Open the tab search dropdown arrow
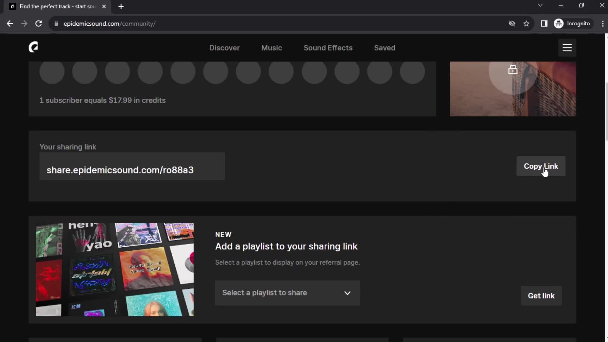This screenshot has height=342, width=608. pyautogui.click(x=540, y=5)
